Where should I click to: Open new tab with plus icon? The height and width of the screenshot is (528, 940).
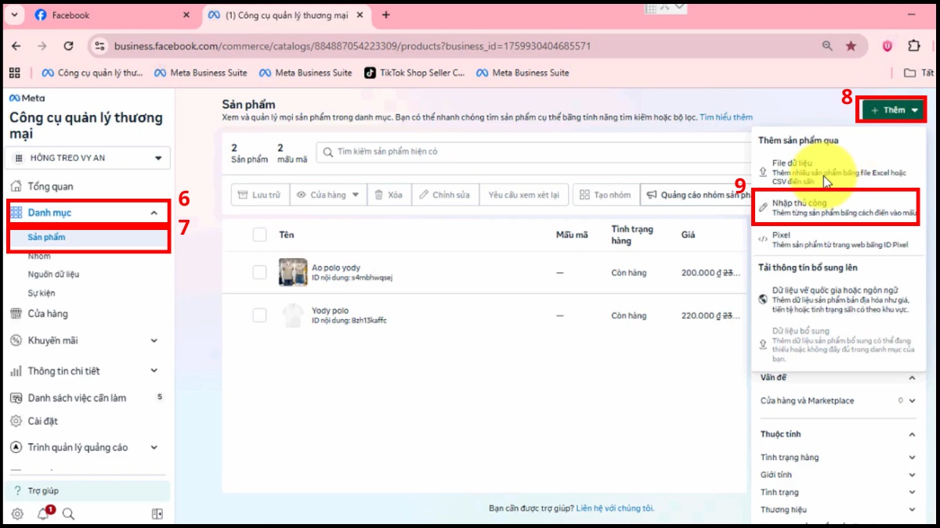(385, 15)
